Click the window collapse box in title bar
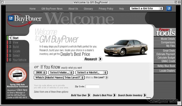182x106 pixels. pyautogui.click(x=179, y=2)
